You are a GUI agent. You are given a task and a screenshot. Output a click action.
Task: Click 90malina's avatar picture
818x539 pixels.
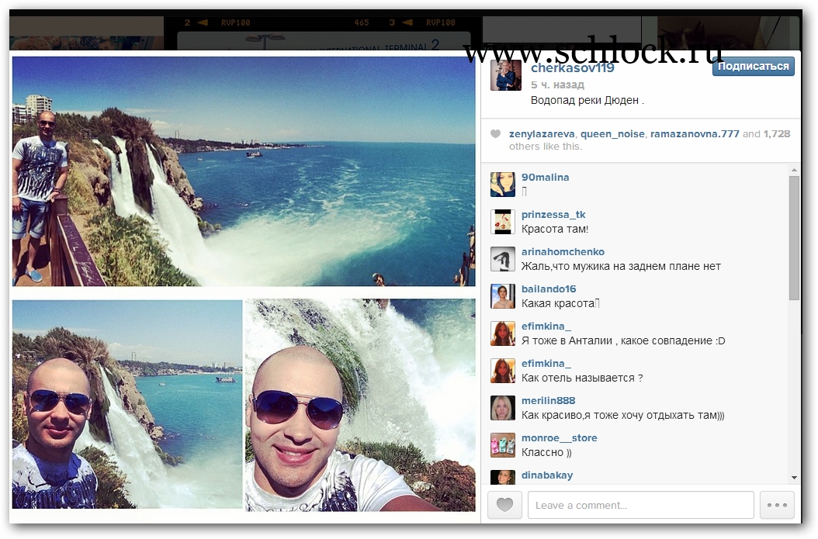[502, 185]
